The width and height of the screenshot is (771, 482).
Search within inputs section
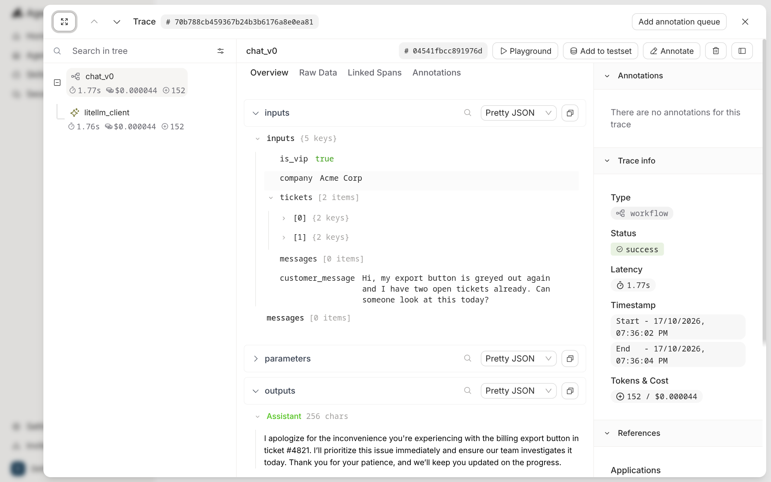point(467,113)
